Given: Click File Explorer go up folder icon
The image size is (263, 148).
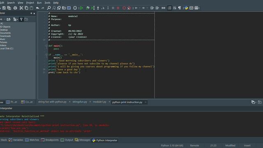Looking at the screenshot, I should [x=8, y=19].
